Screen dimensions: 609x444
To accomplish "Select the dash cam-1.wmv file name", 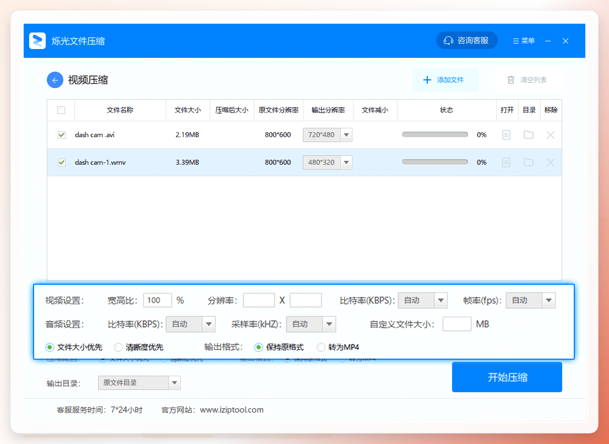I will pos(100,163).
